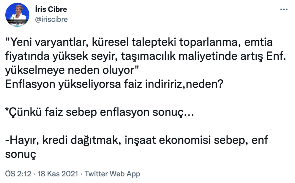
Task: Open the tweet's three-dot more options menu
Action: (284, 9)
